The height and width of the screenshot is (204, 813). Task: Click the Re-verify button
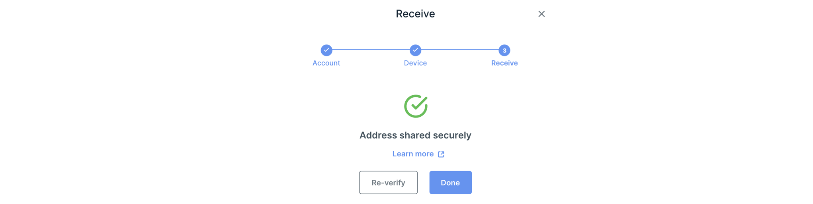tap(388, 183)
